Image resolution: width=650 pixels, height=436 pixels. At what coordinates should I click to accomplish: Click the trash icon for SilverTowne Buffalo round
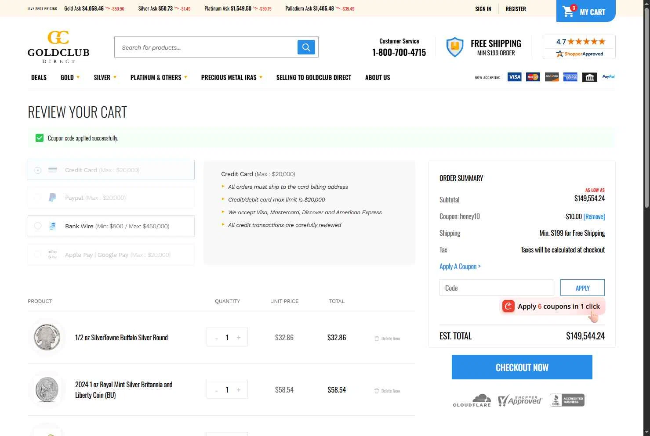coord(376,339)
